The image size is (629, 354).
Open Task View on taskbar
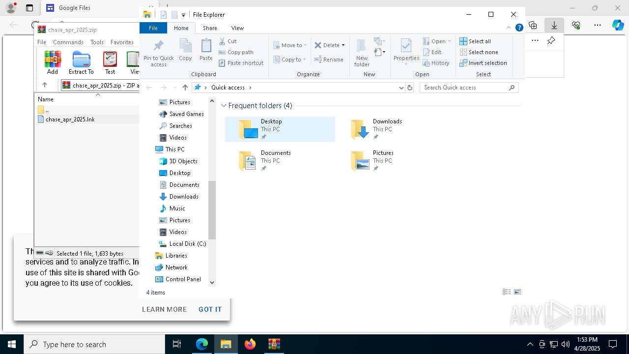(x=177, y=344)
